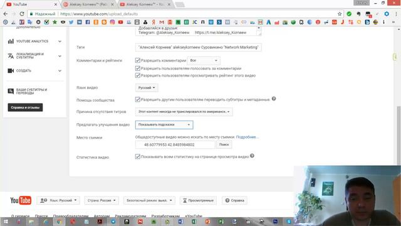Open the Facebook bookmark icon
The height and width of the screenshot is (226, 401).
pyautogui.click(x=88, y=23)
